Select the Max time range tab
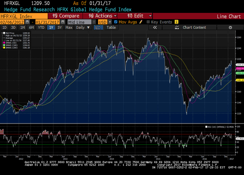 pyautogui.click(x=69, y=28)
